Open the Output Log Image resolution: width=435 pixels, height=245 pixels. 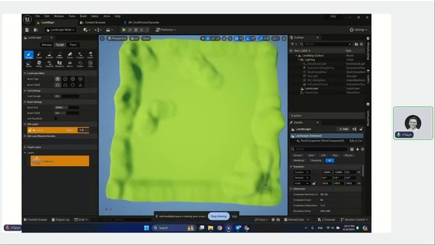(60, 220)
